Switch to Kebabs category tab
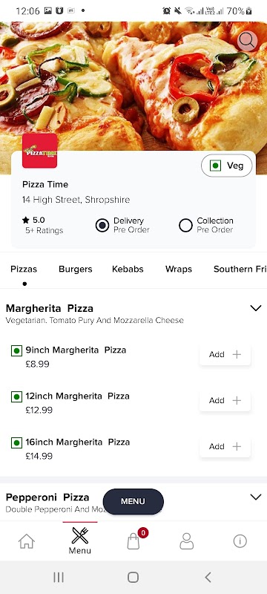Screen dimensions: 267x594 (128, 269)
